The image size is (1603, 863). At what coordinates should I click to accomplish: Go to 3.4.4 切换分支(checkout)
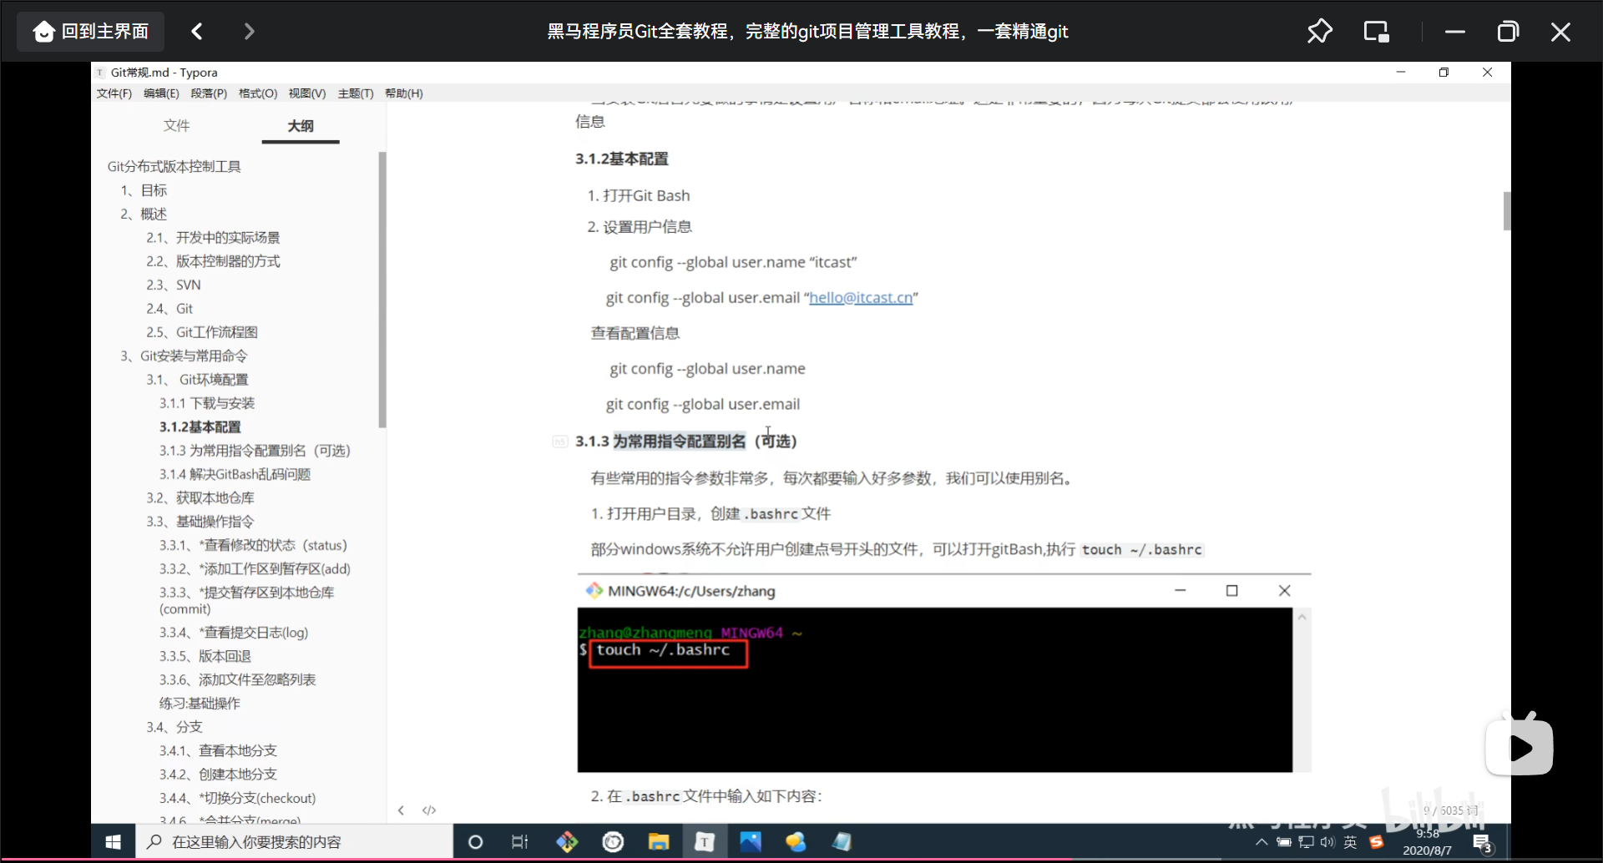pyautogui.click(x=237, y=799)
